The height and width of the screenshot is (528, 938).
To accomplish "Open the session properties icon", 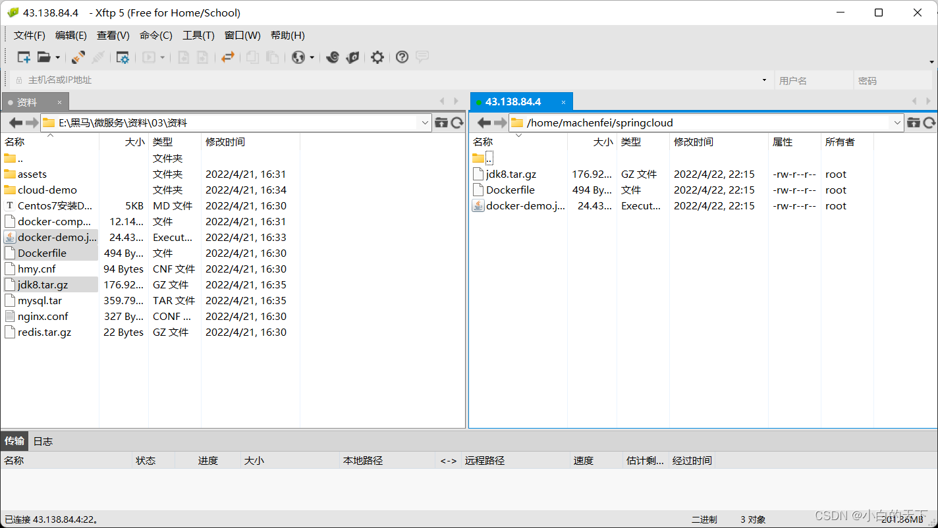I will point(123,57).
